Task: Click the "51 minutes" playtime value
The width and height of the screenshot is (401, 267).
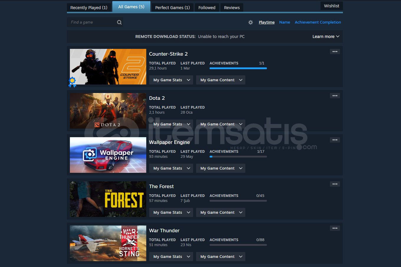Action: tap(158, 245)
